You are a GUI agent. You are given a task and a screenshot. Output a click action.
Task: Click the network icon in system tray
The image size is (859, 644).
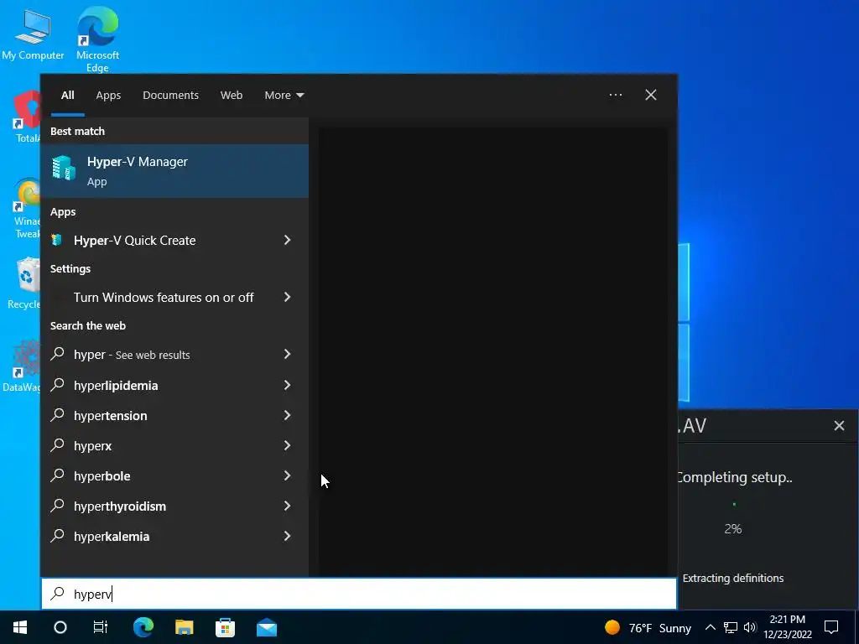tap(731, 627)
